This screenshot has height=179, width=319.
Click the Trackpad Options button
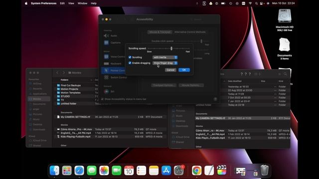point(163,85)
